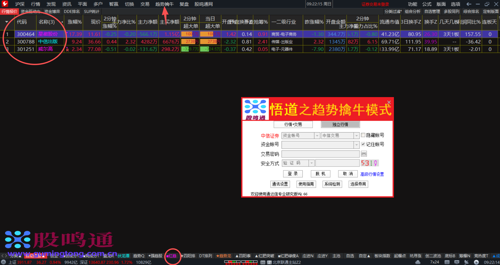The image size is (500, 265).
Task: Click the verification code input field
Action: (337, 163)
